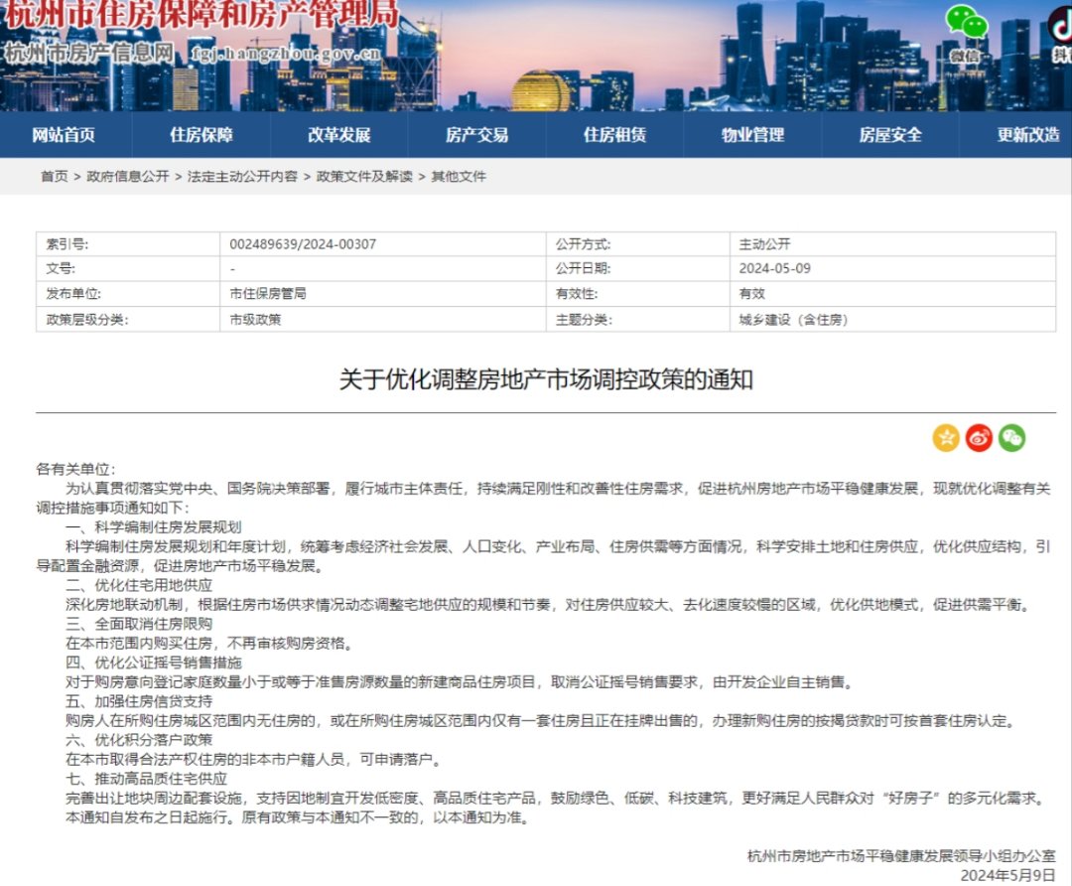Open the 网站首页 navigation item
This screenshot has width=1072, height=886.
coord(64,135)
